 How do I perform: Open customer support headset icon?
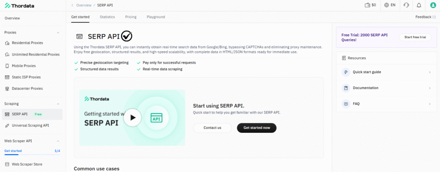tap(406, 5)
